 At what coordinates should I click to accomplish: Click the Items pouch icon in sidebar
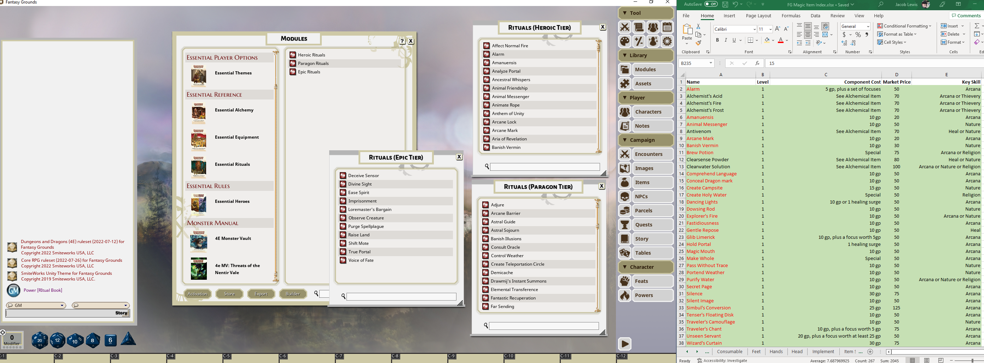coord(625,182)
